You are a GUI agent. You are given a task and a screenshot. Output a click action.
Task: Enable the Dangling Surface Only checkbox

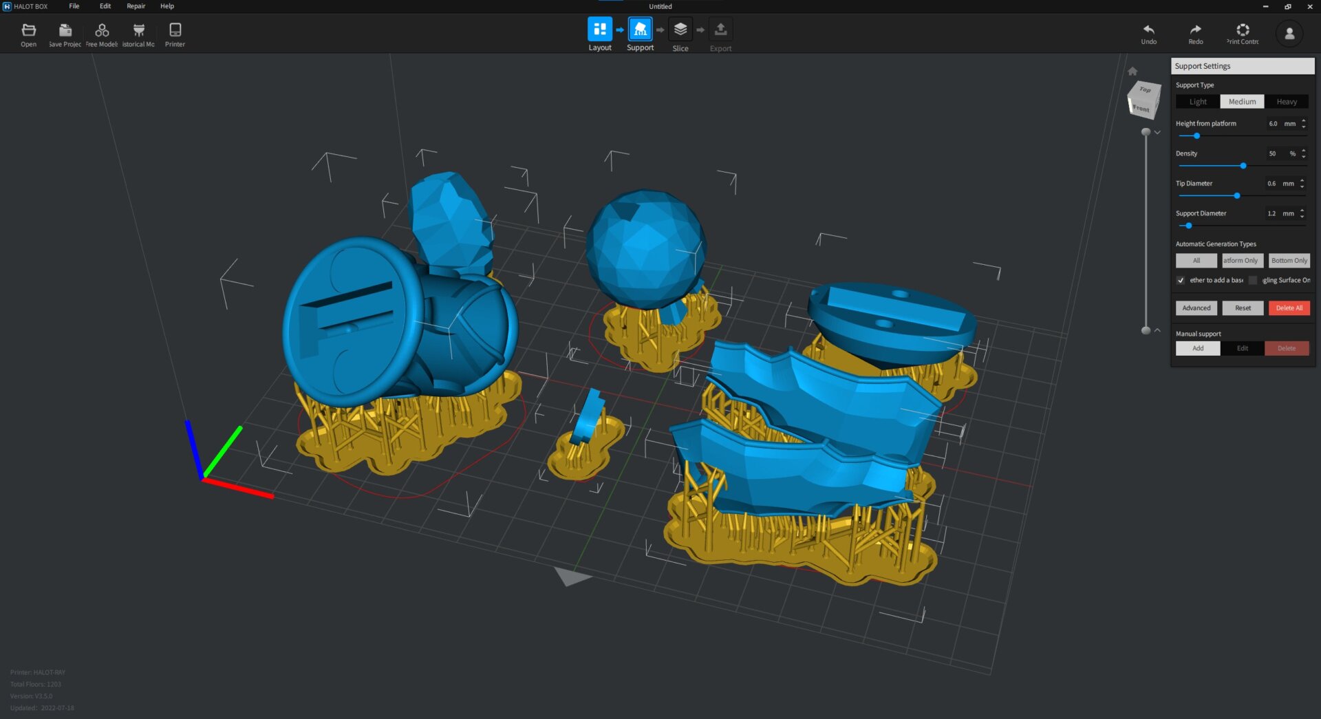(x=1253, y=280)
